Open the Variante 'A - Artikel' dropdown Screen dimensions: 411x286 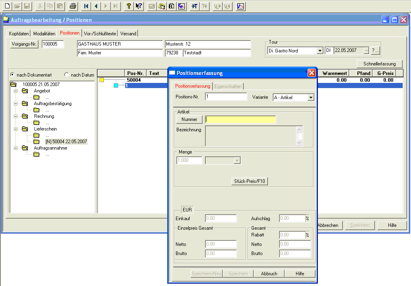(x=311, y=97)
